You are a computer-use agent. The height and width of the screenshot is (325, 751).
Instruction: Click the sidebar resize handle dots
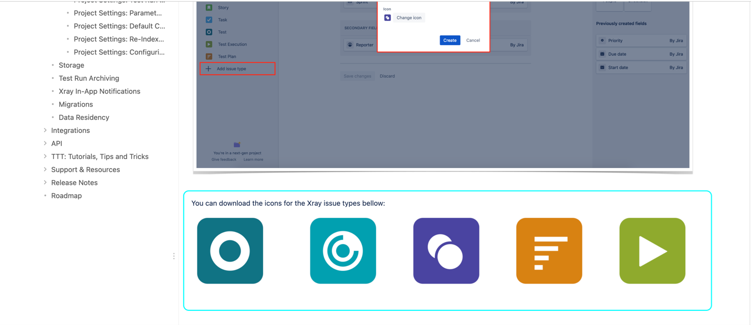point(174,256)
